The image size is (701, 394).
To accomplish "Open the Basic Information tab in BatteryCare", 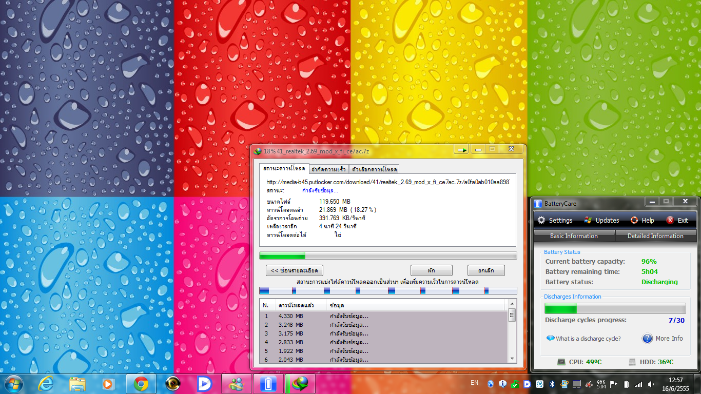I will click(574, 236).
